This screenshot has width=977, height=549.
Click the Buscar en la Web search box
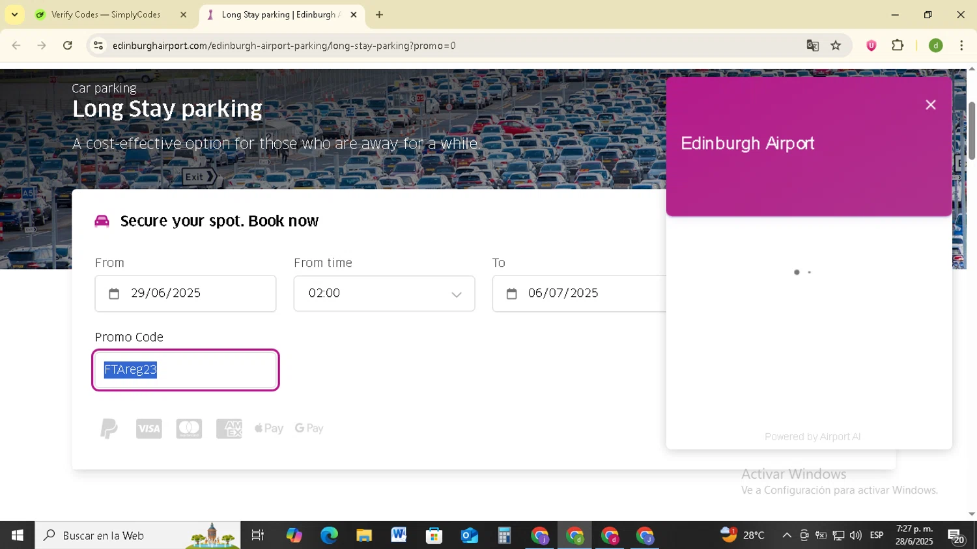pyautogui.click(x=137, y=535)
